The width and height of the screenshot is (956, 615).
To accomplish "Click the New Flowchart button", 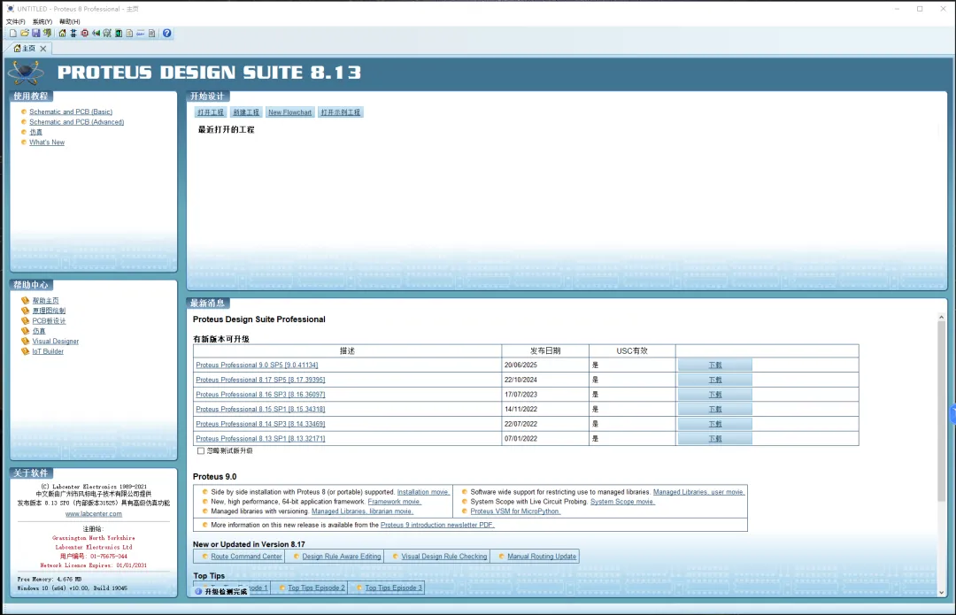I will pyautogui.click(x=289, y=112).
